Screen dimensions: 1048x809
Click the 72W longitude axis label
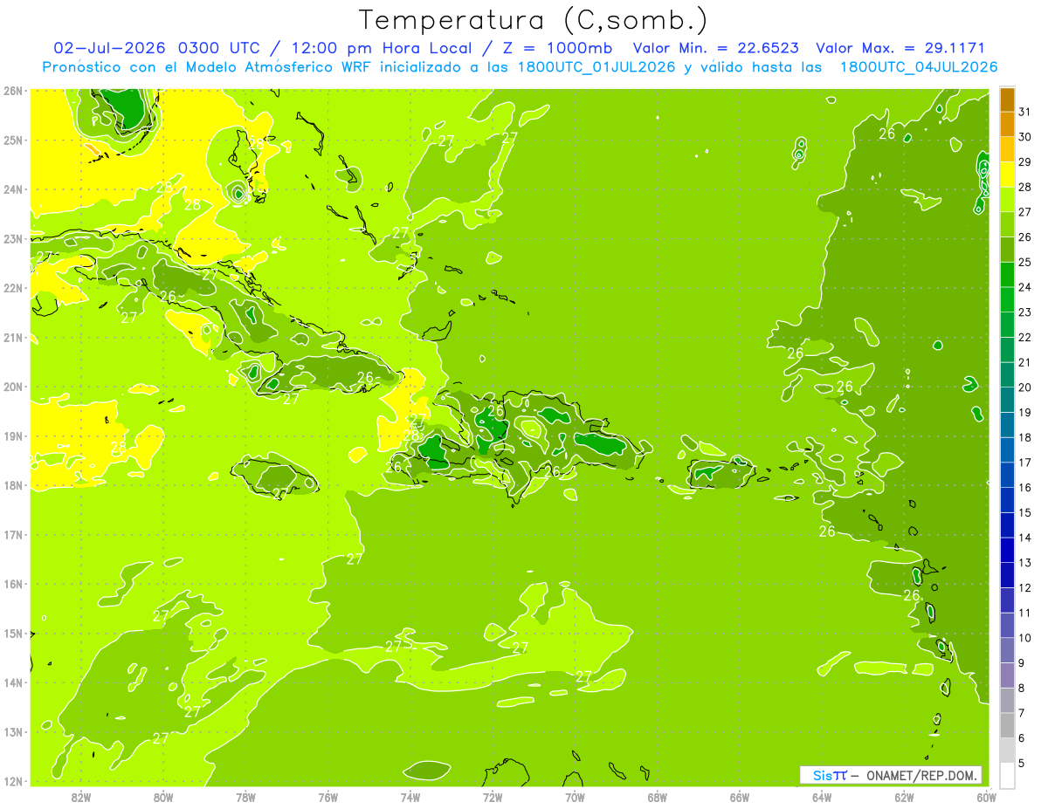493,797
